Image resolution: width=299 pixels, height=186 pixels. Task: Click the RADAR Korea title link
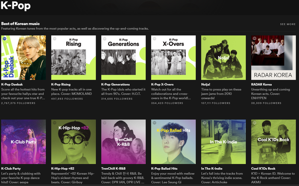click(261, 84)
